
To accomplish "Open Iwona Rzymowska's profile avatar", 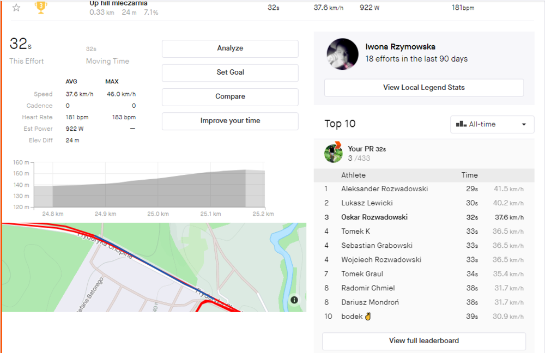I will click(x=342, y=54).
